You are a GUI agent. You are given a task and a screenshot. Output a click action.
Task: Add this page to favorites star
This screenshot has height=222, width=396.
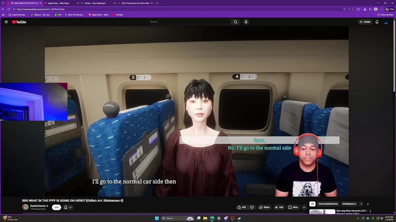tap(349, 9)
